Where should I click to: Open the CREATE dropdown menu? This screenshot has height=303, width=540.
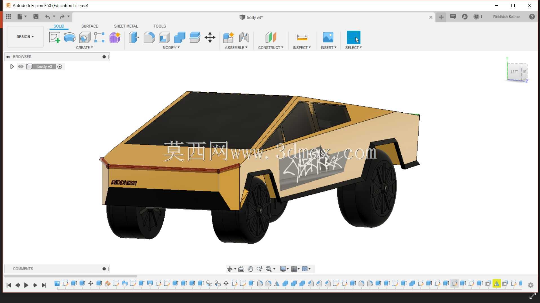click(85, 48)
